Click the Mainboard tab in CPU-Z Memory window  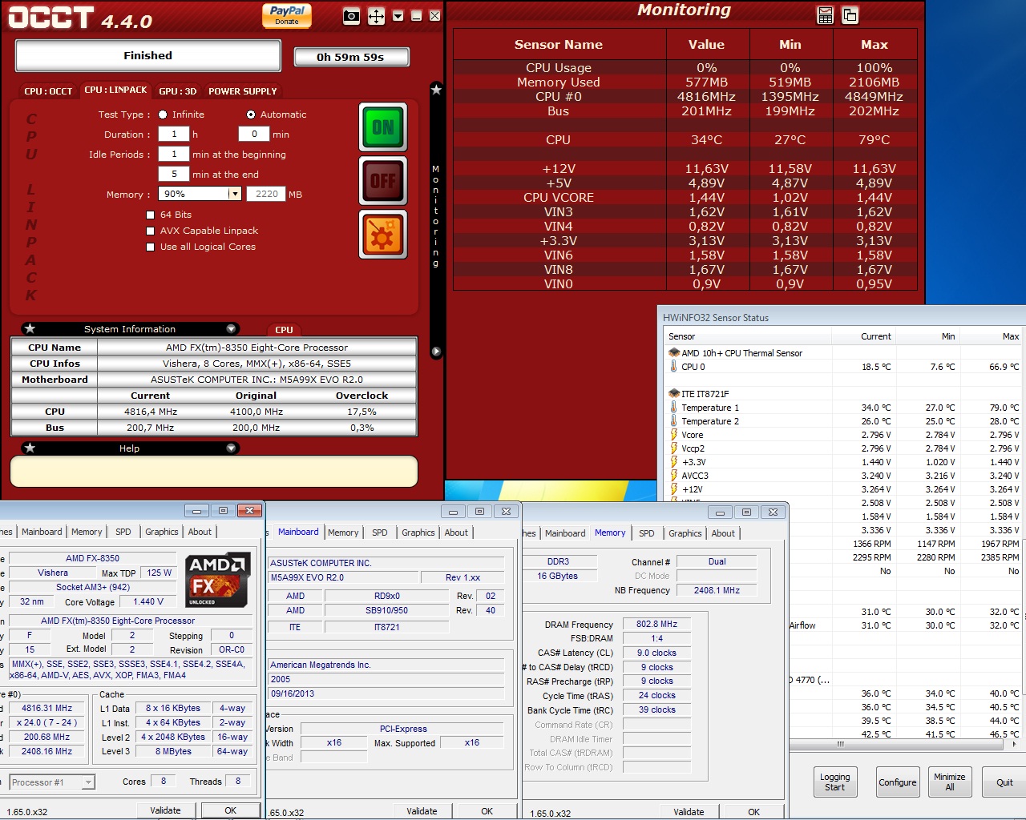pos(565,533)
